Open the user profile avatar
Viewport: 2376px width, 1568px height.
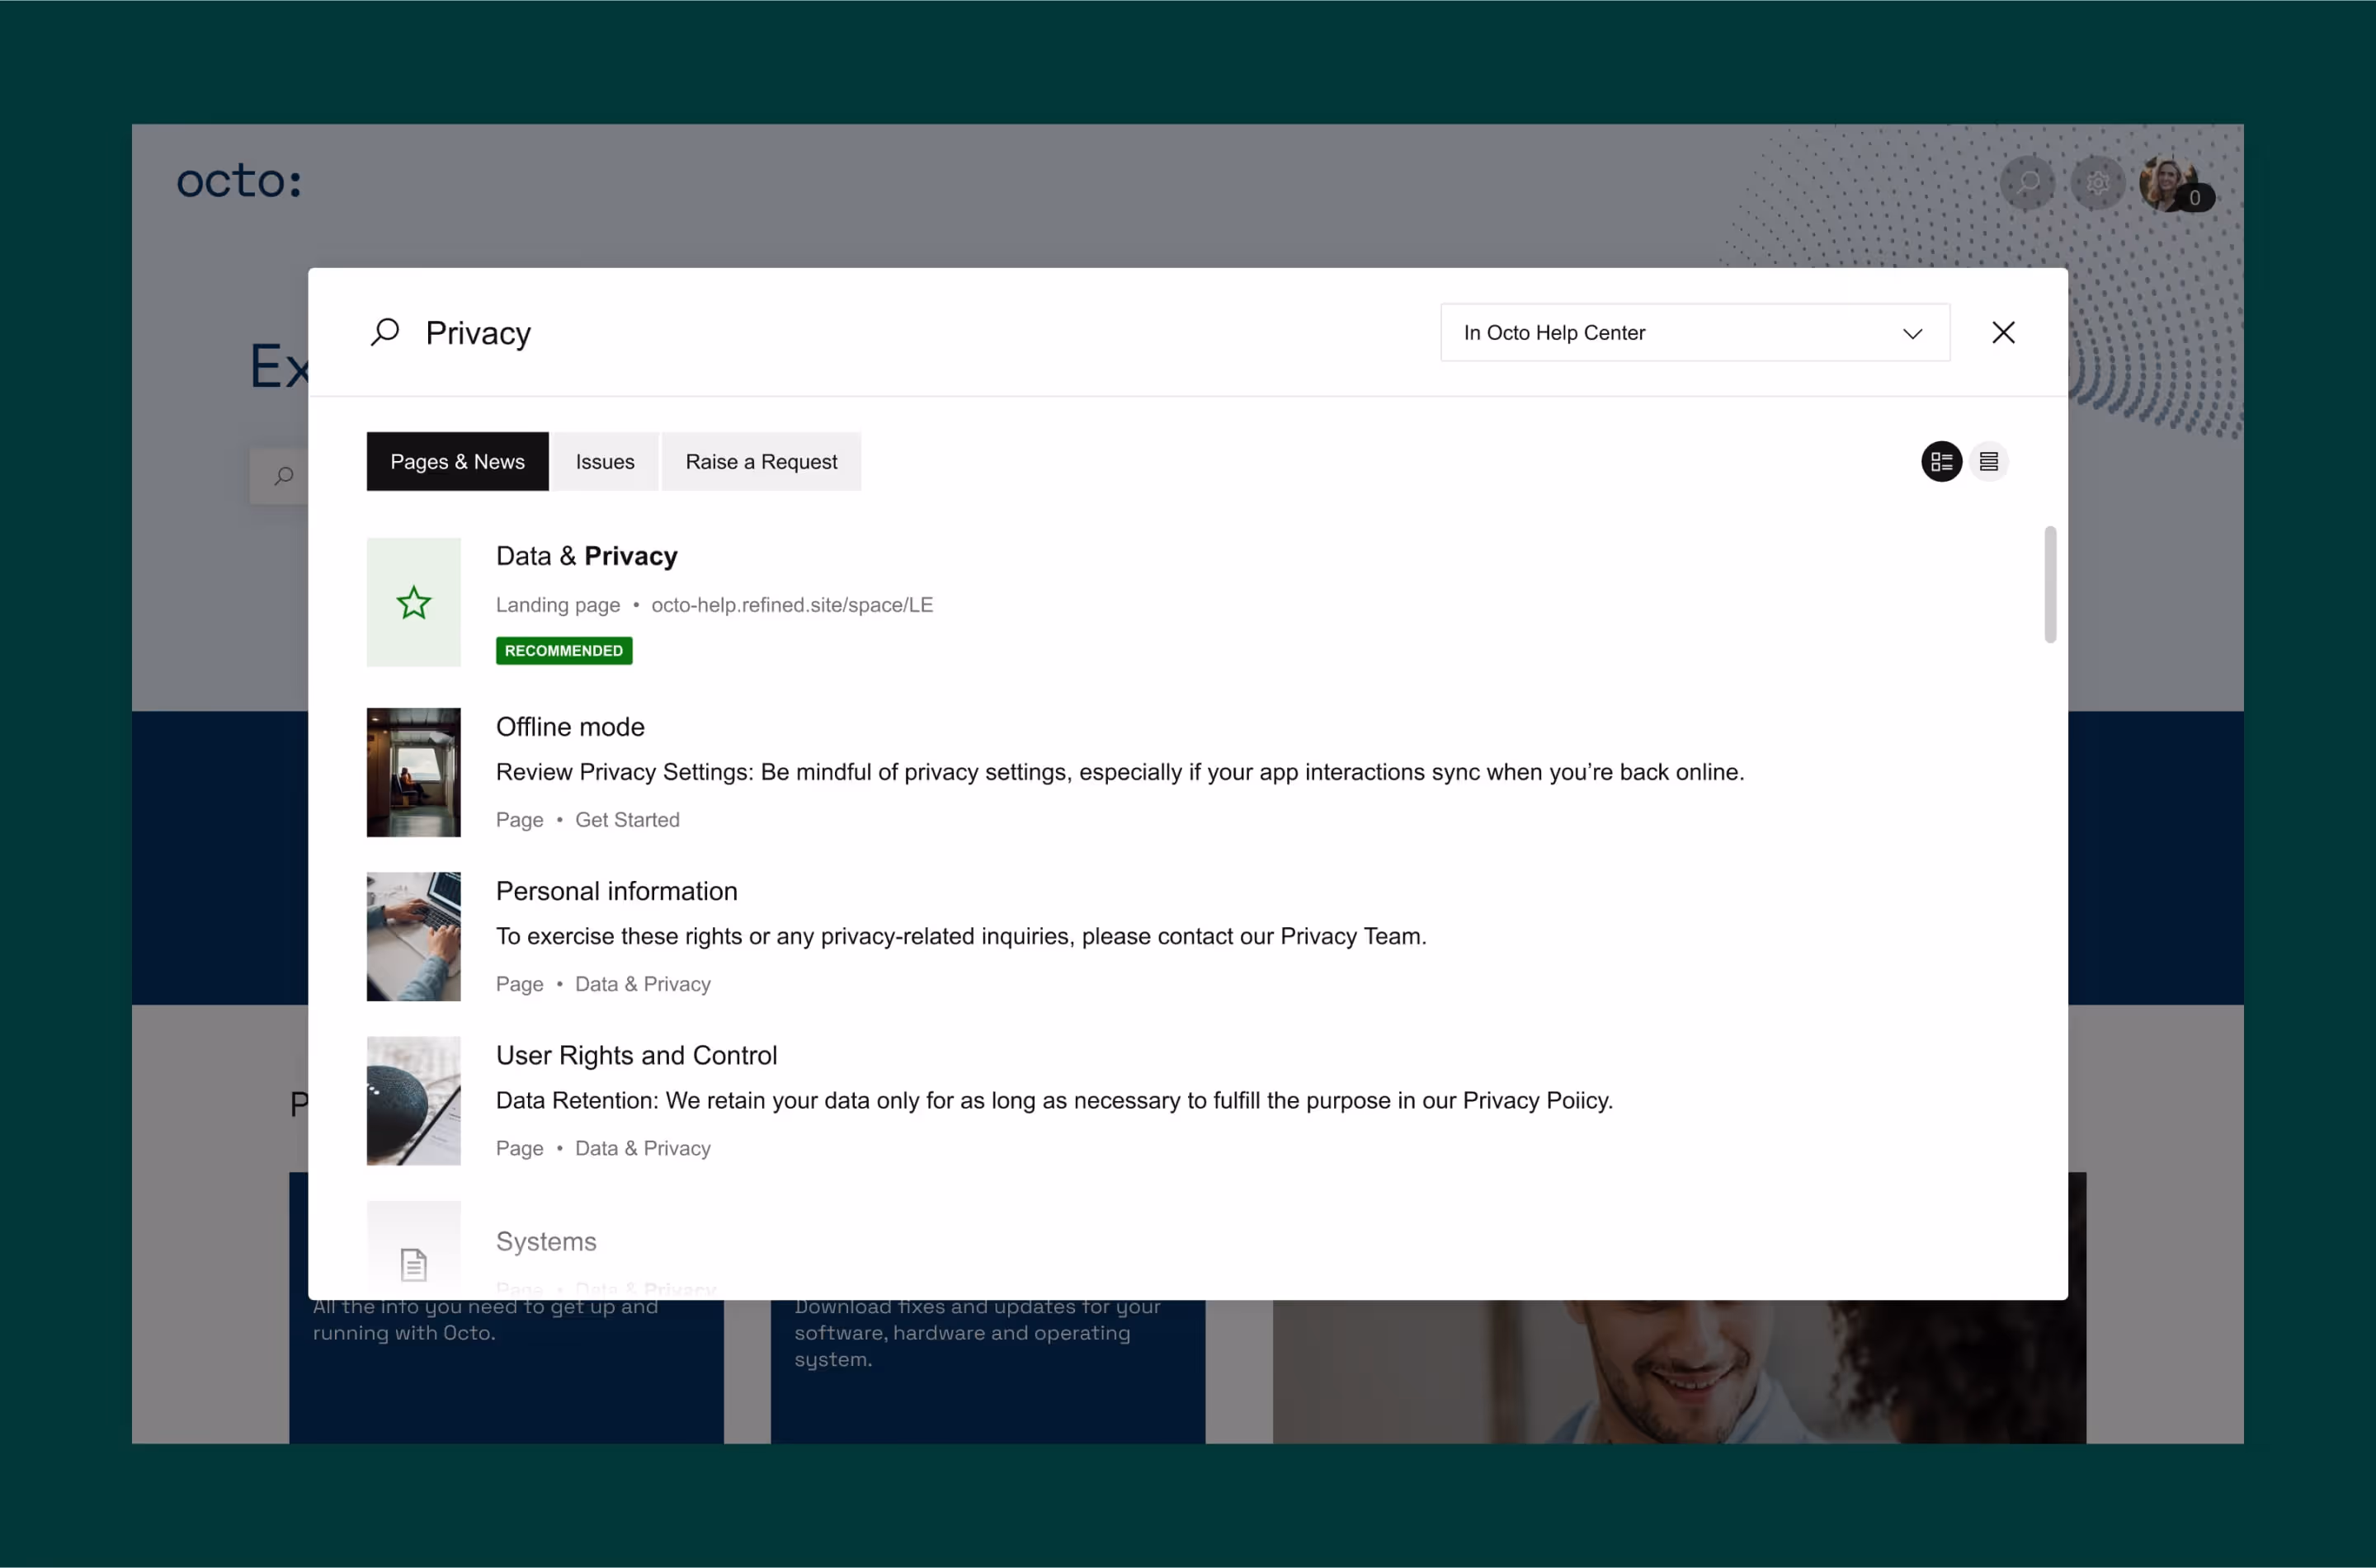coord(2167,183)
